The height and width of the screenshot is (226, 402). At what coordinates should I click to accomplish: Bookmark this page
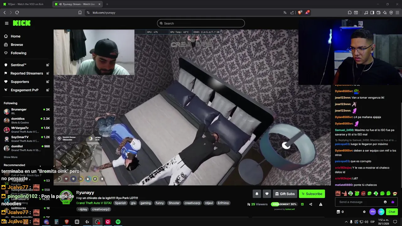pyautogui.click(x=80, y=13)
